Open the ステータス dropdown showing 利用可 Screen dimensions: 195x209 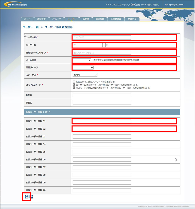tap(85, 75)
